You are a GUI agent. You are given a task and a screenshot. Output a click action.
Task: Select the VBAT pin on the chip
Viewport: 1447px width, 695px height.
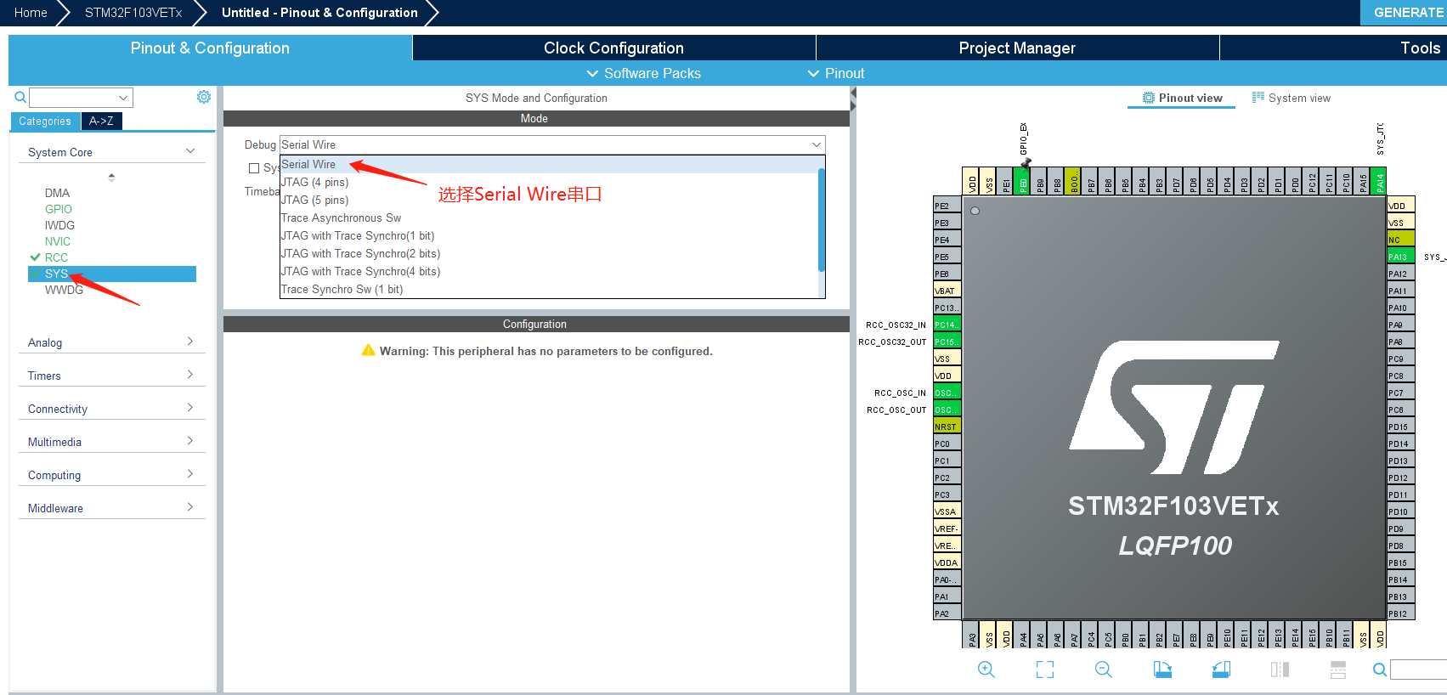[x=947, y=291]
